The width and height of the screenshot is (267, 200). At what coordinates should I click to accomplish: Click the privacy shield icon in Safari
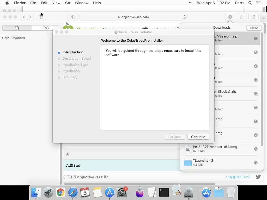tap(73, 17)
